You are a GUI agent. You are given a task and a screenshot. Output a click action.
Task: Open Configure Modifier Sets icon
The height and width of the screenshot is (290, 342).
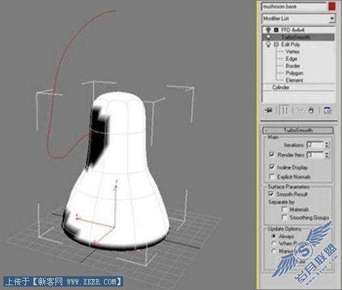328,110
